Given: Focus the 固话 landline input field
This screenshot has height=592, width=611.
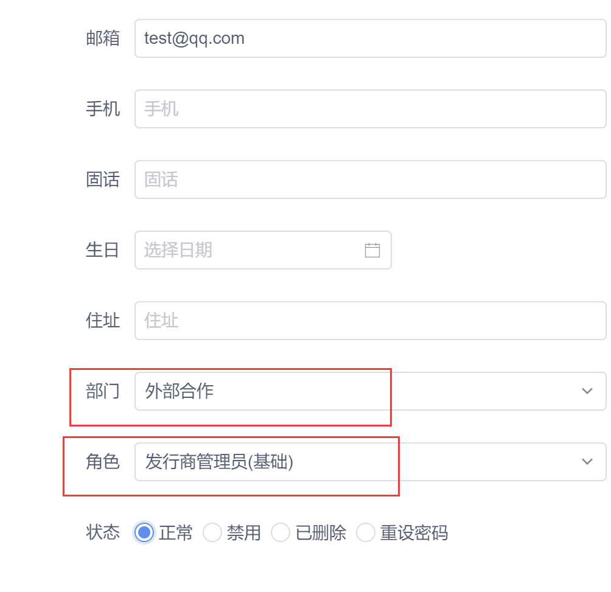Looking at the screenshot, I should (370, 179).
